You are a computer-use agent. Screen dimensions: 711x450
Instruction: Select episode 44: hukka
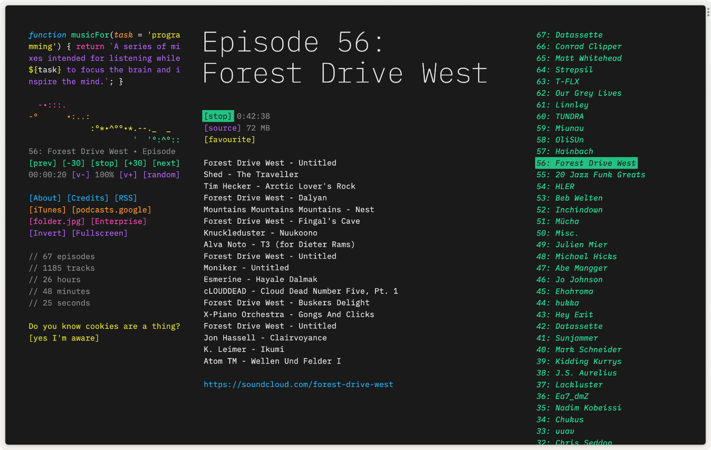[558, 303]
